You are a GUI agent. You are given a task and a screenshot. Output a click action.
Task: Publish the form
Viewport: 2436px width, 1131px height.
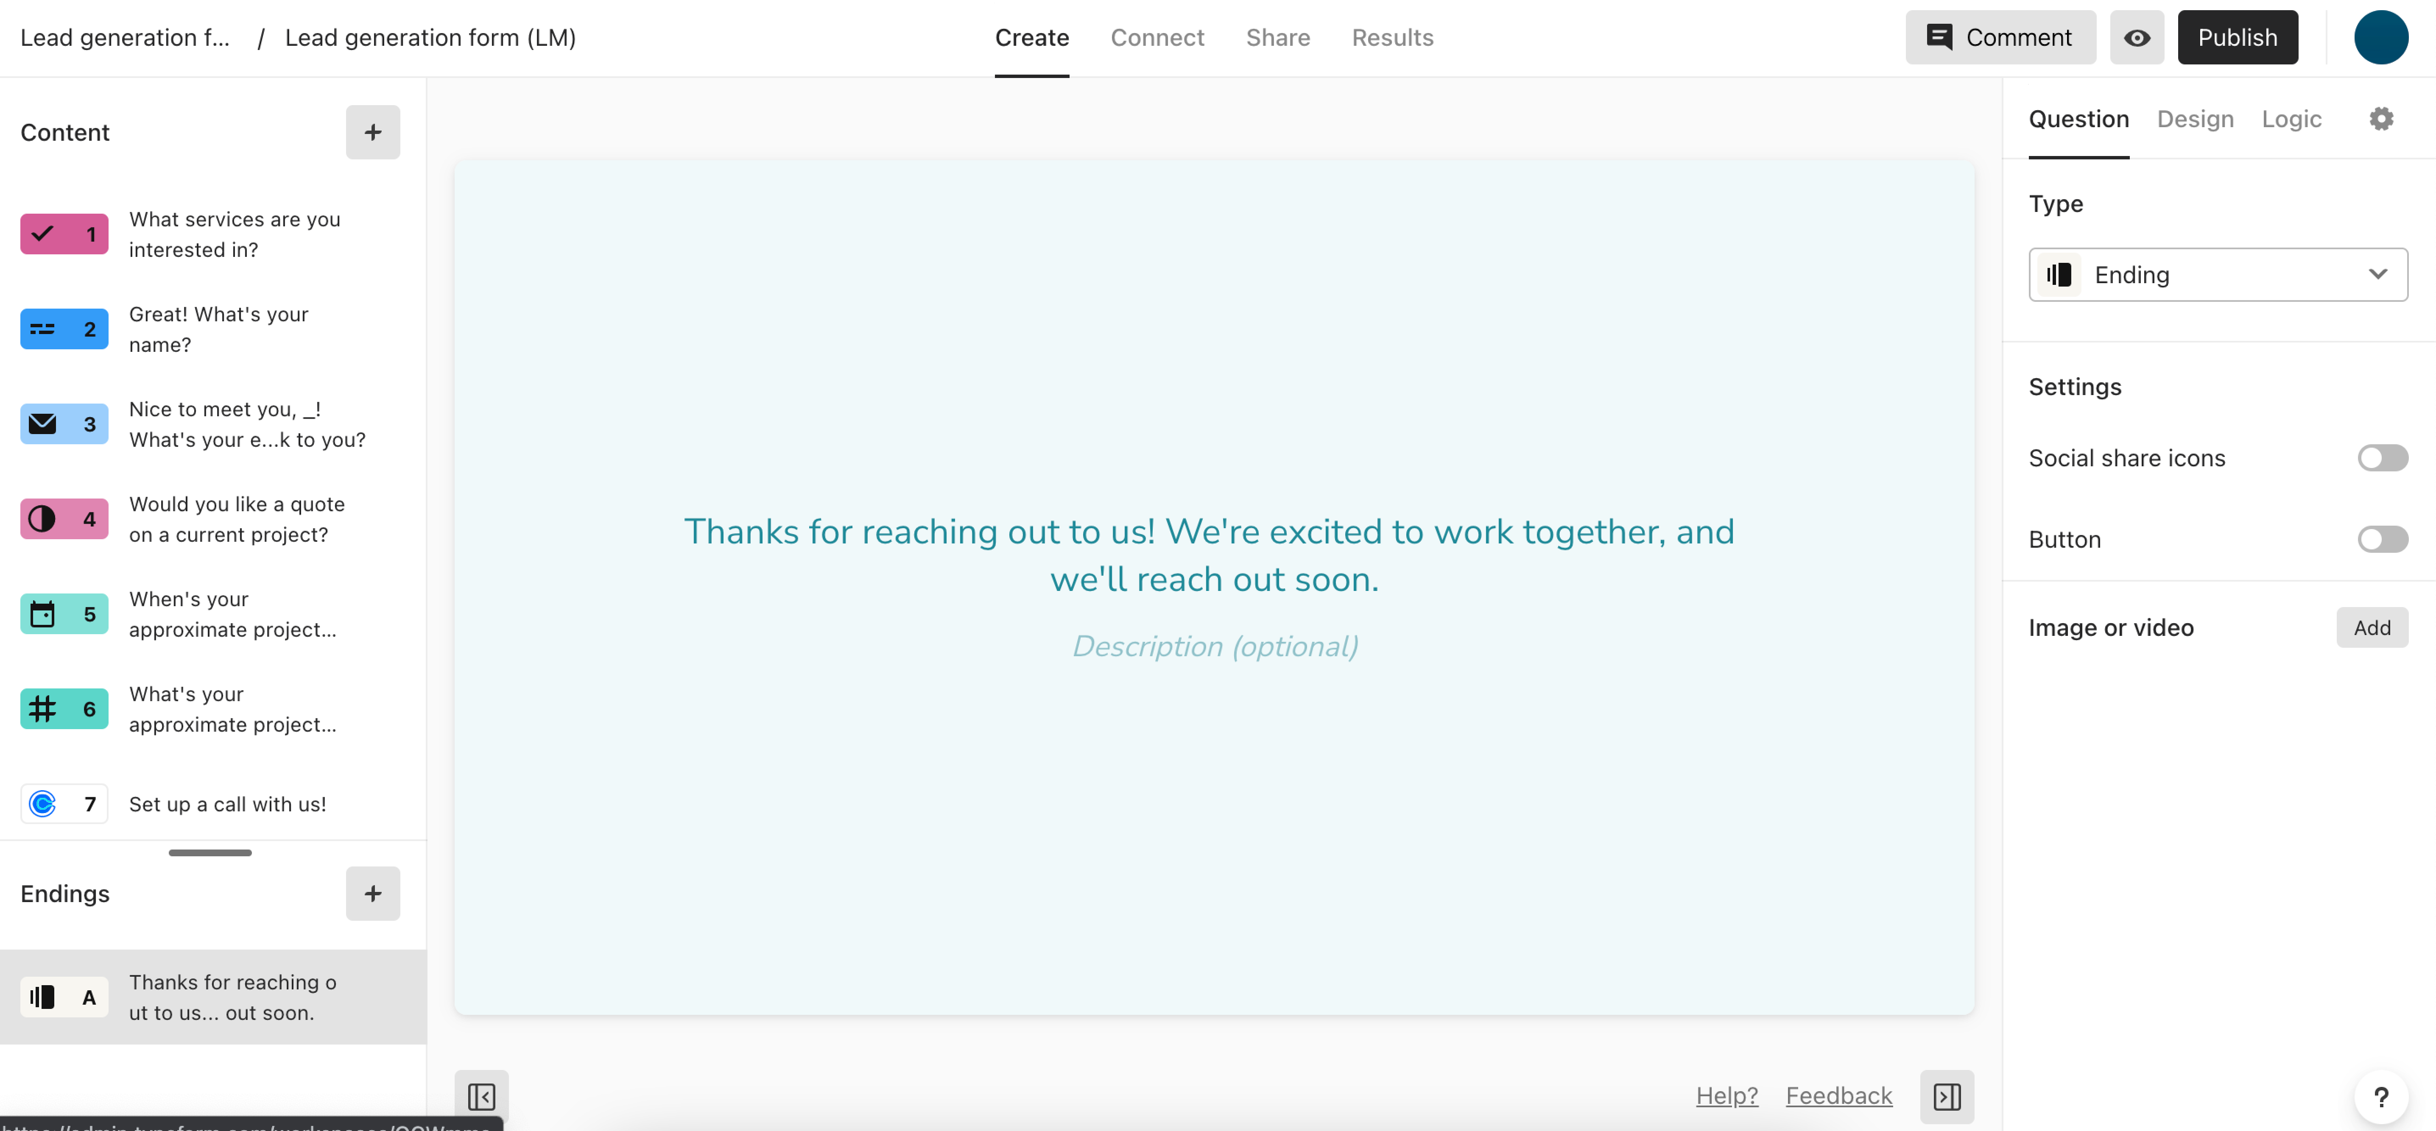(2238, 38)
